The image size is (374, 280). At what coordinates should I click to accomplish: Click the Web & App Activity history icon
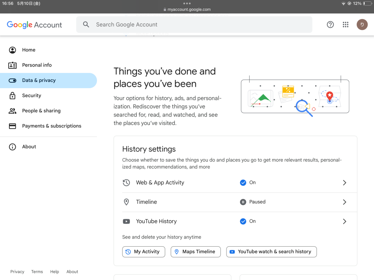coord(126,183)
